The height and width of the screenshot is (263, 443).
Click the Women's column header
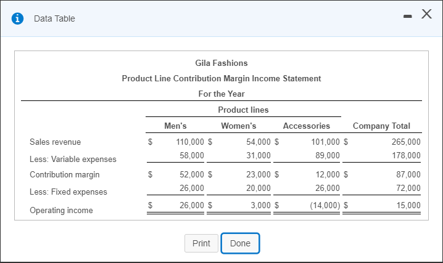tap(239, 126)
